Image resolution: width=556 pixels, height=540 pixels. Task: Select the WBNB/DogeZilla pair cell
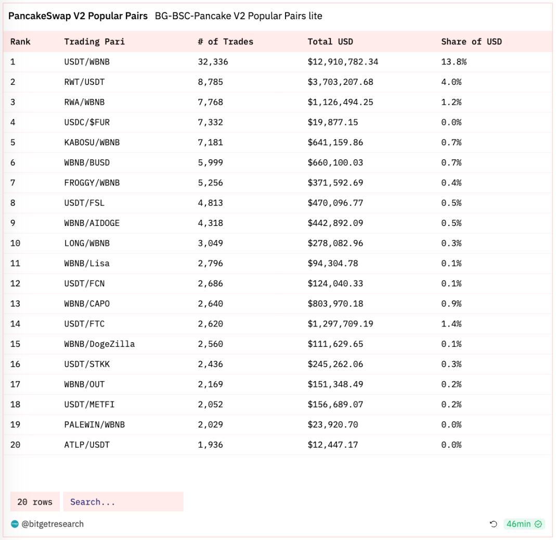[99, 344]
